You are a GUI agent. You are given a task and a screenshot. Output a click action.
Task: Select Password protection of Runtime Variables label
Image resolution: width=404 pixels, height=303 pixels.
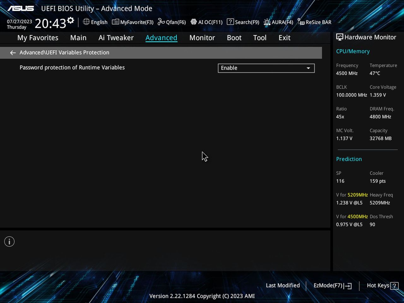pyautogui.click(x=72, y=68)
